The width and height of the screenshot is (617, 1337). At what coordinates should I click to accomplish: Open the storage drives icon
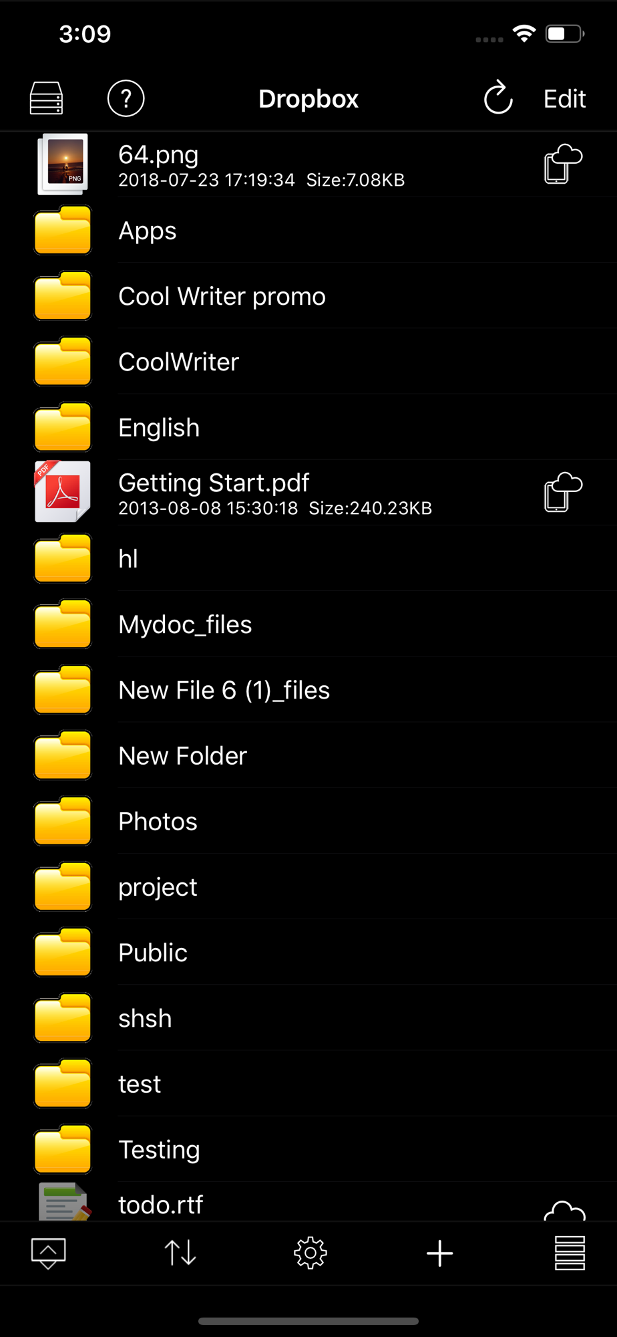47,98
